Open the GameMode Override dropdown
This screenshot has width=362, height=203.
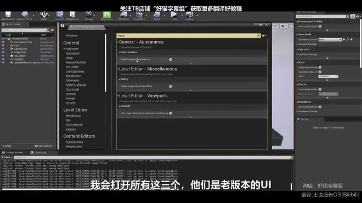(x=330, y=39)
